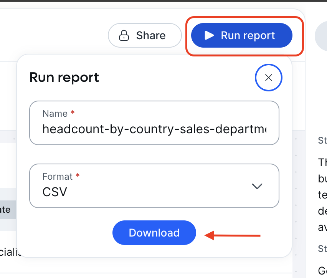The height and width of the screenshot is (278, 327).
Task: Click the report Name input field
Action: click(x=154, y=123)
